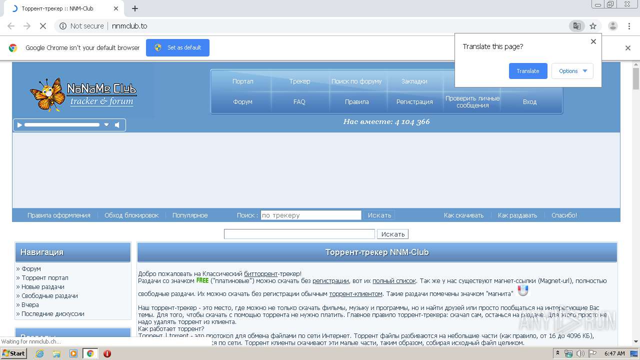Open the Портал menu item

point(243,81)
